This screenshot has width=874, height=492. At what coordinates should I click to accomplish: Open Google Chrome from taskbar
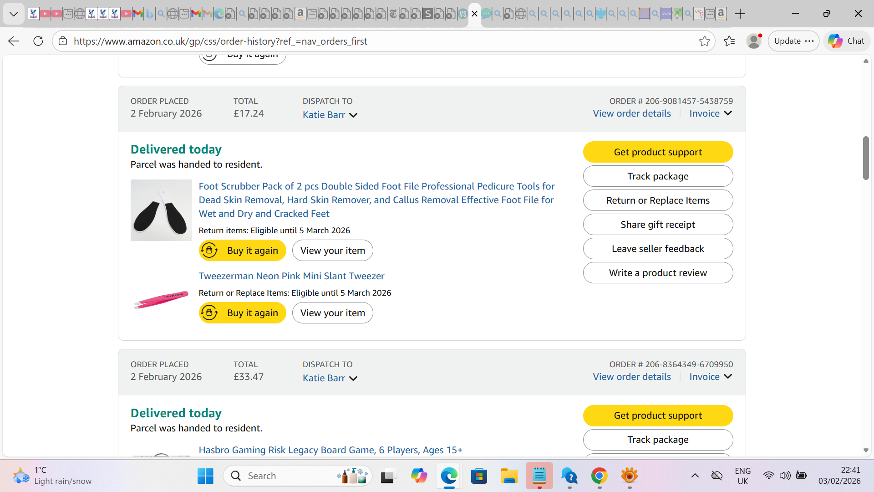(599, 476)
